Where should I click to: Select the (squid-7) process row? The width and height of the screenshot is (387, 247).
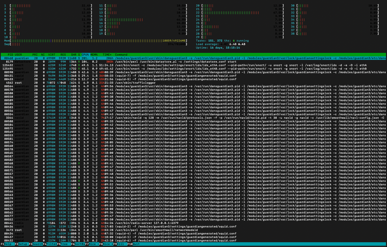click(x=193, y=76)
